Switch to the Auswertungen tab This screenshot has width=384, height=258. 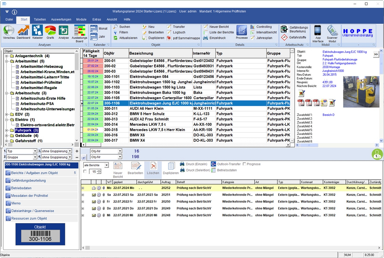[61, 19]
